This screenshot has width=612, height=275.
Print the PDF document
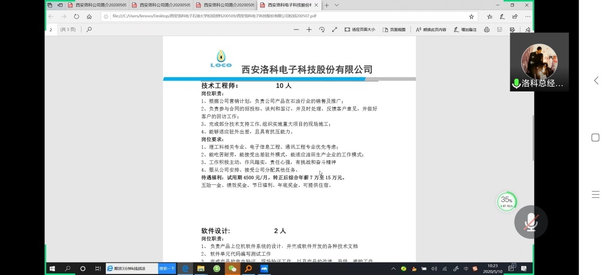point(487,29)
